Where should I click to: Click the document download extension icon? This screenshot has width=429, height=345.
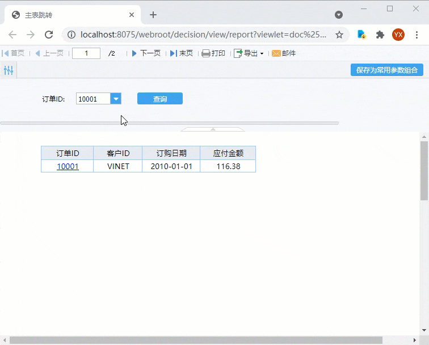tap(361, 35)
